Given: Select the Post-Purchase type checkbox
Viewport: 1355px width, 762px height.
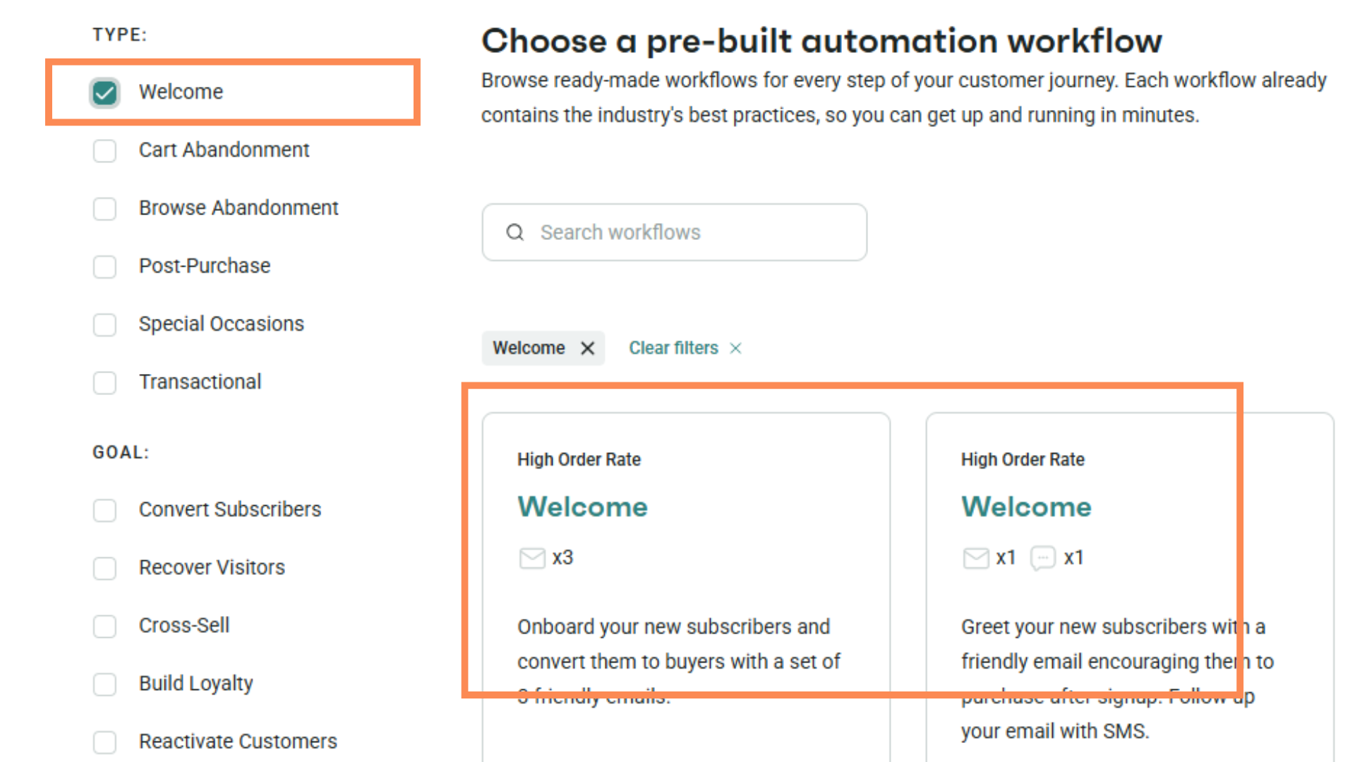Looking at the screenshot, I should point(105,266).
